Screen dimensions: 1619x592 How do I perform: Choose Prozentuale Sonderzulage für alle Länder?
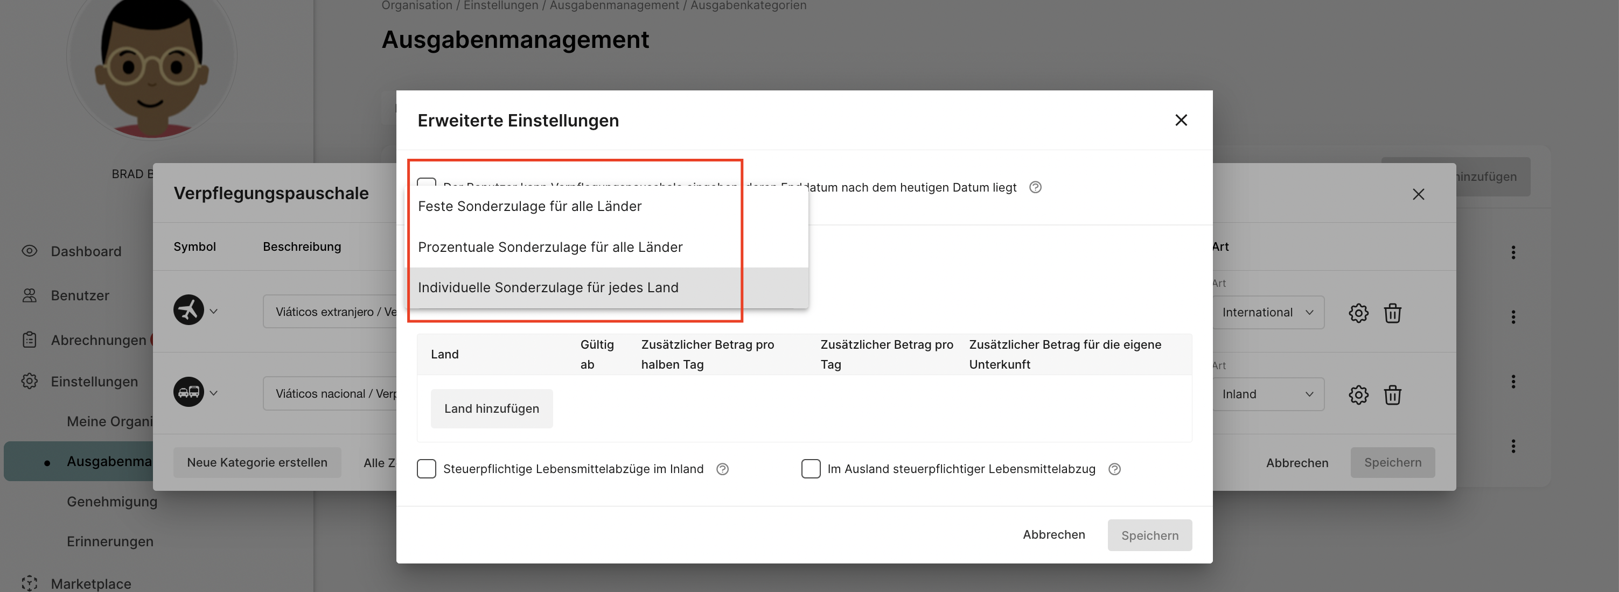(x=549, y=248)
